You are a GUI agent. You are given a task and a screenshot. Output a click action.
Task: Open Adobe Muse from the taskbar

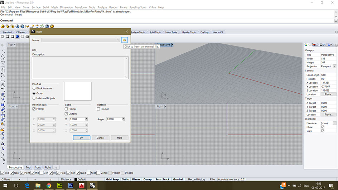(60, 185)
